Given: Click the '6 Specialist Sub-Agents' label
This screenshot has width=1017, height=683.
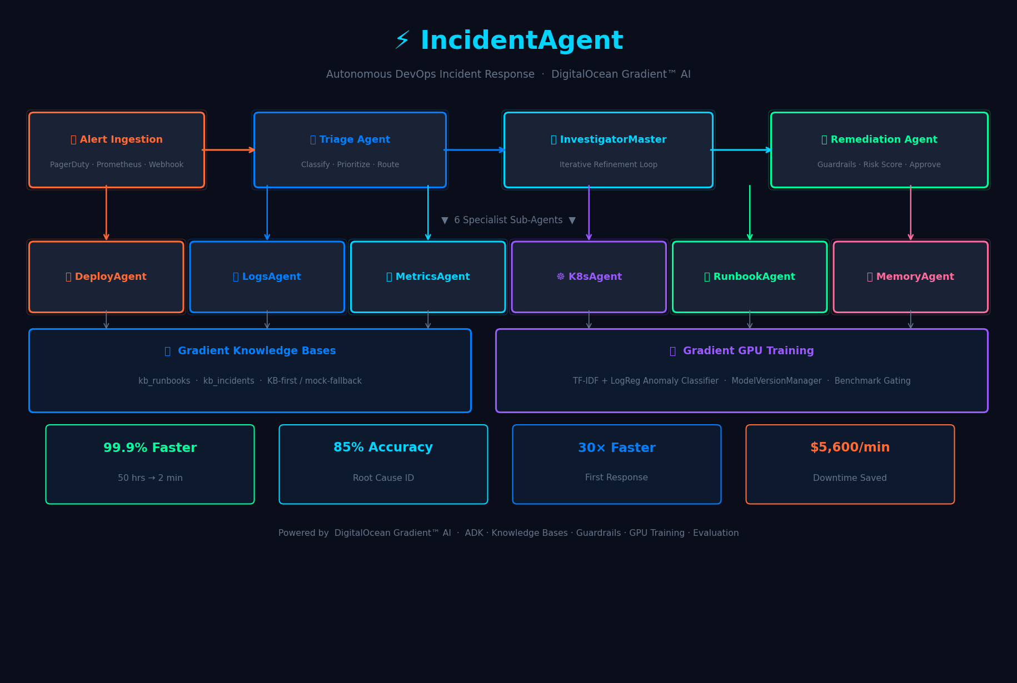Looking at the screenshot, I should tap(508, 220).
